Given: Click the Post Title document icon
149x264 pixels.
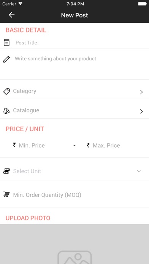Looking at the screenshot, I should (6, 42).
